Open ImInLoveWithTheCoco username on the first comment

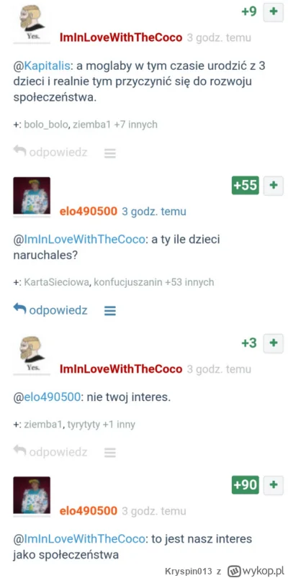121,37
